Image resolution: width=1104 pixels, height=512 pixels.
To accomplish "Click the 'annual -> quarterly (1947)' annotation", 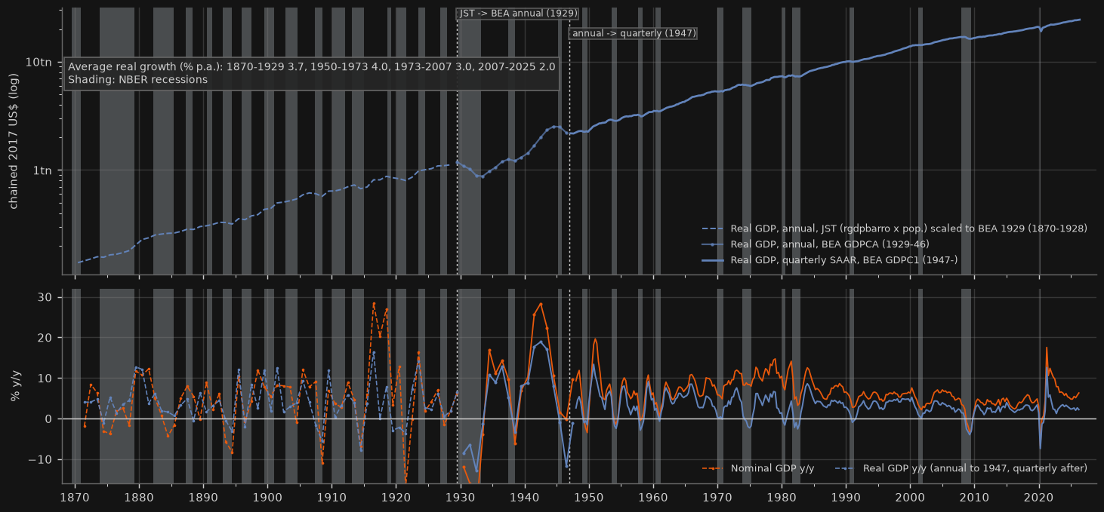I will pyautogui.click(x=633, y=33).
